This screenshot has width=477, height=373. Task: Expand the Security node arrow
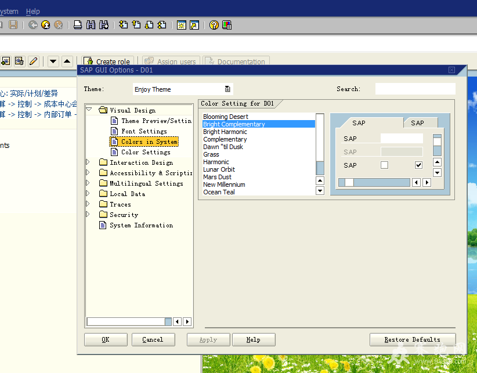point(88,214)
